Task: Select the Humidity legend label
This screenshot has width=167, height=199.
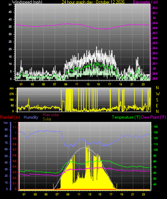Action: pyautogui.click(x=31, y=117)
